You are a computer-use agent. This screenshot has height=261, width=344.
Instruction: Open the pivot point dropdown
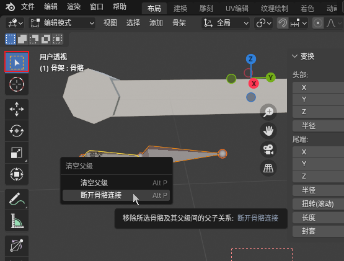(x=263, y=23)
